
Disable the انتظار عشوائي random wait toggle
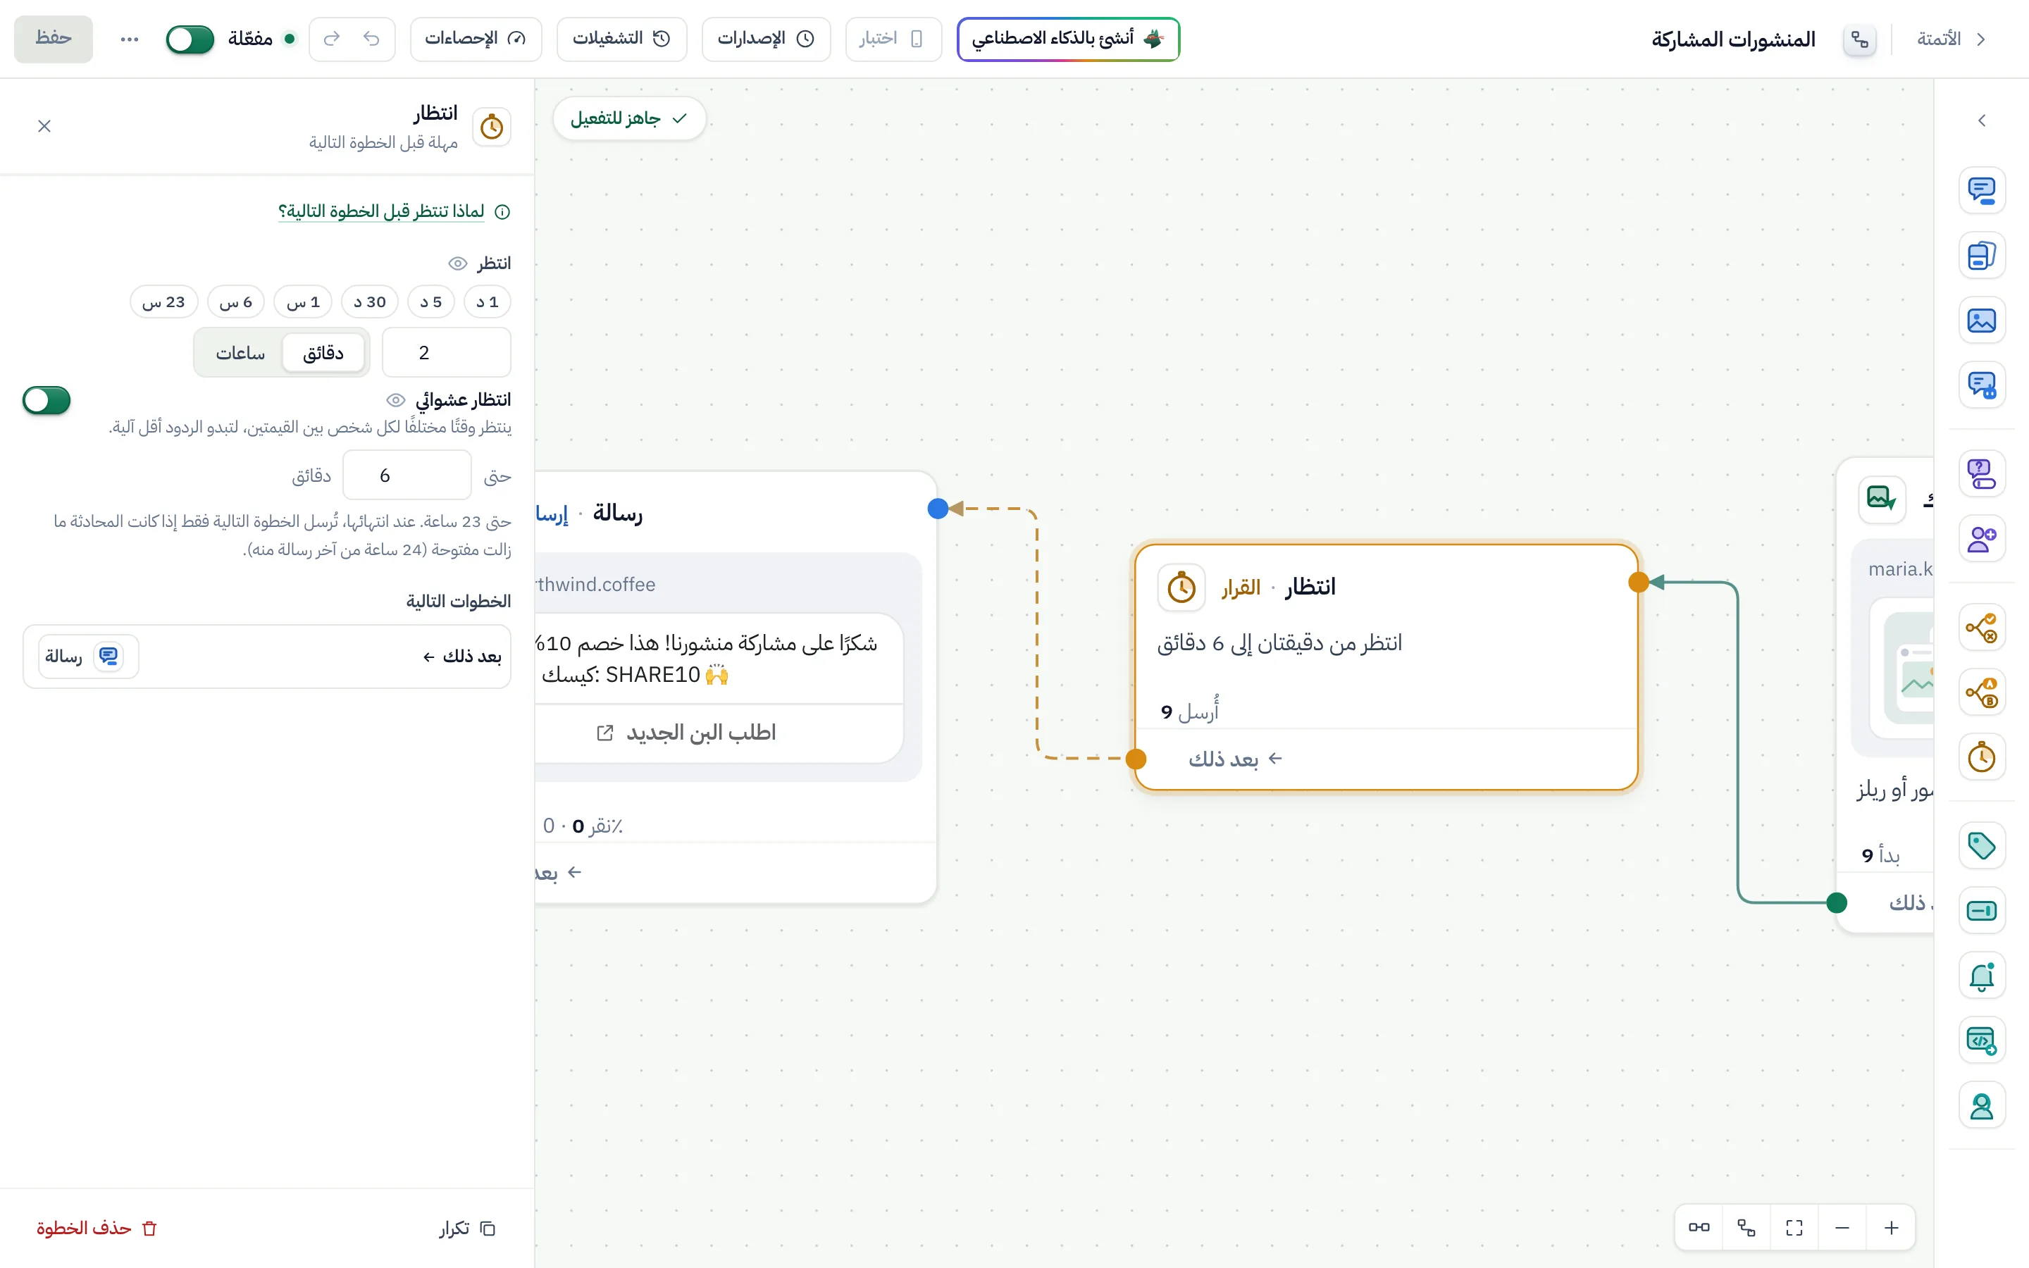pyautogui.click(x=46, y=401)
